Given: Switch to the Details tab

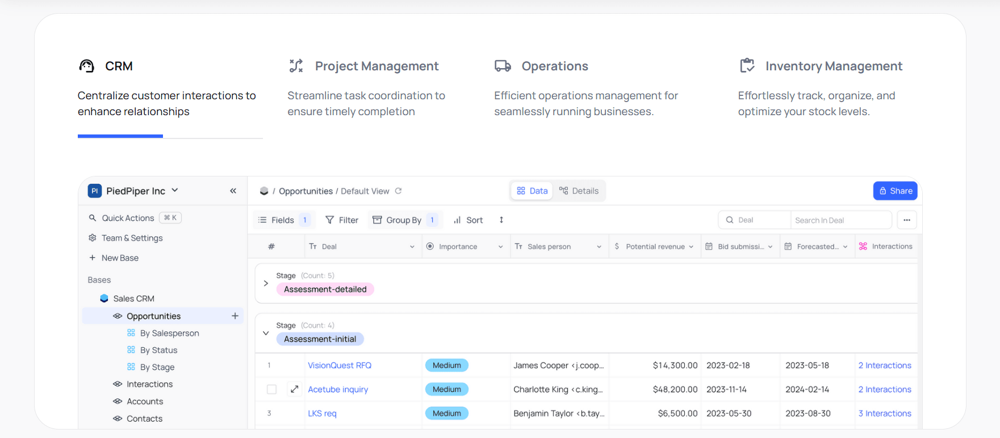Looking at the screenshot, I should click(x=579, y=191).
